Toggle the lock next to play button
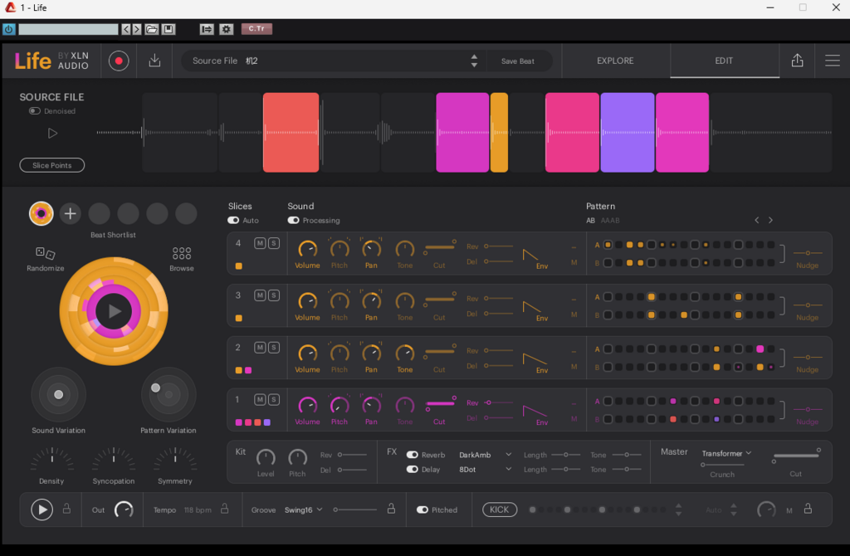 point(66,509)
